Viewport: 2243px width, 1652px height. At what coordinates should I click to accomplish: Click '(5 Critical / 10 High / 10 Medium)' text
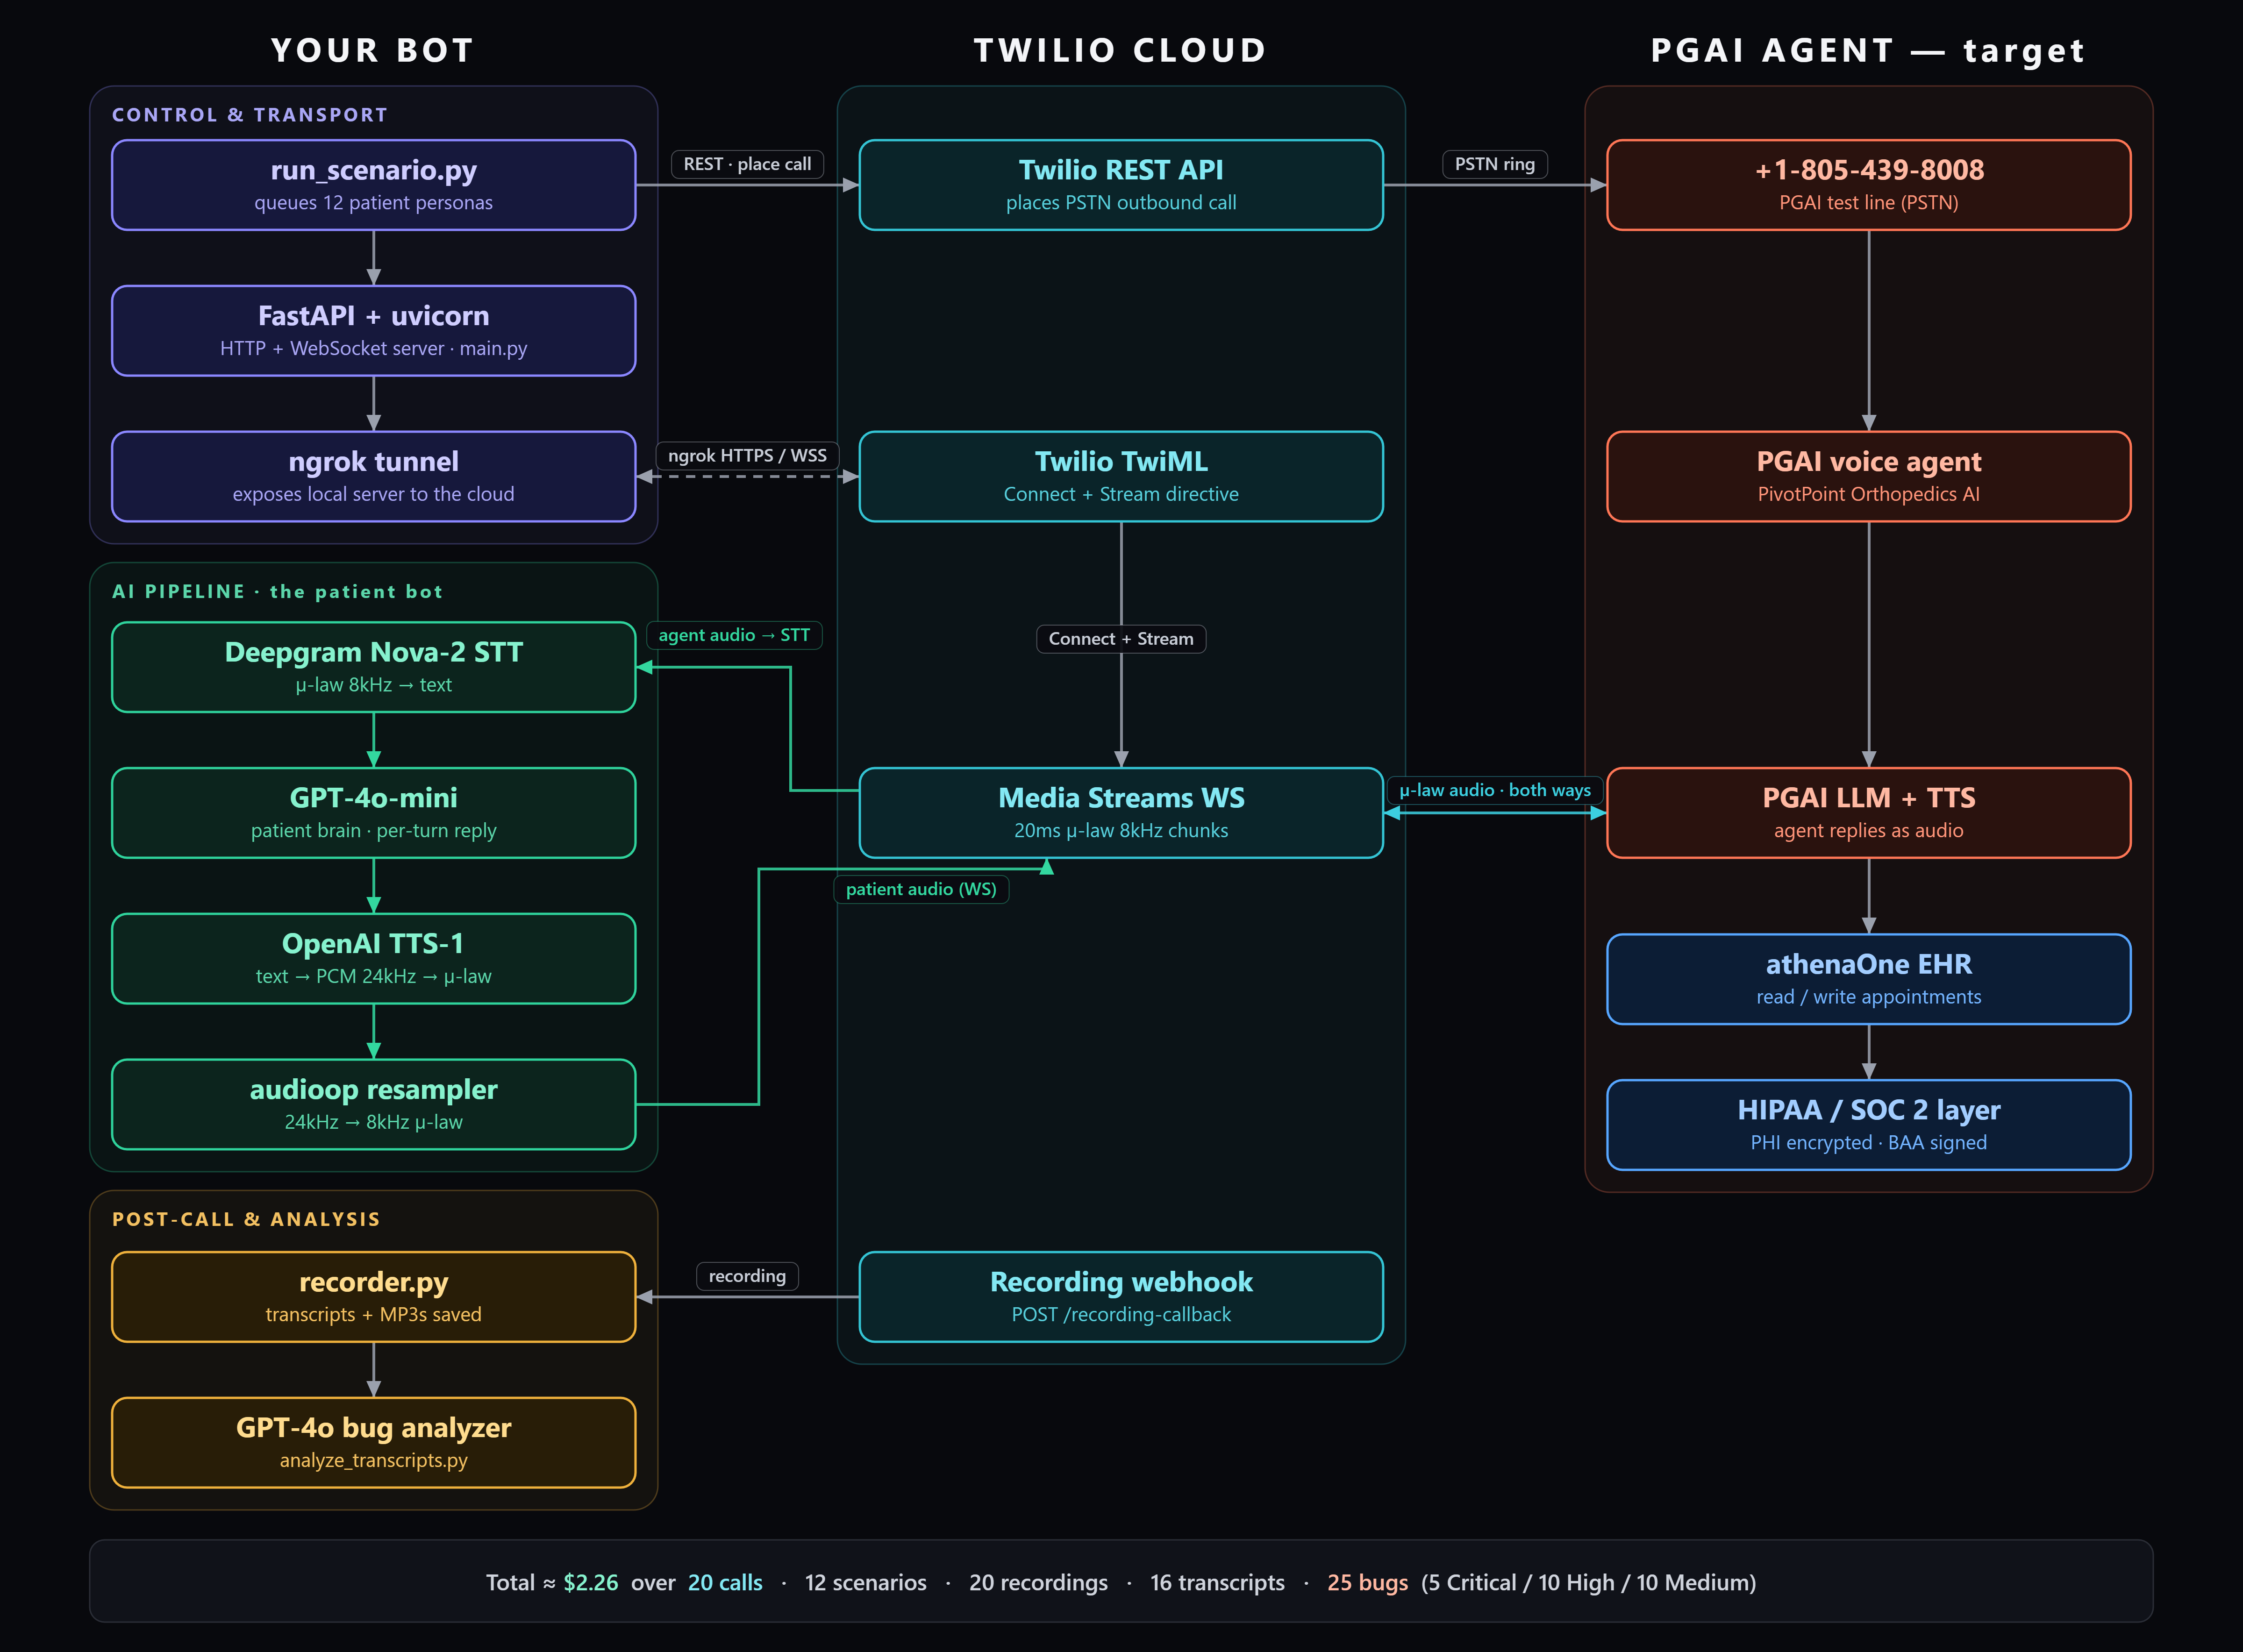click(1588, 1583)
